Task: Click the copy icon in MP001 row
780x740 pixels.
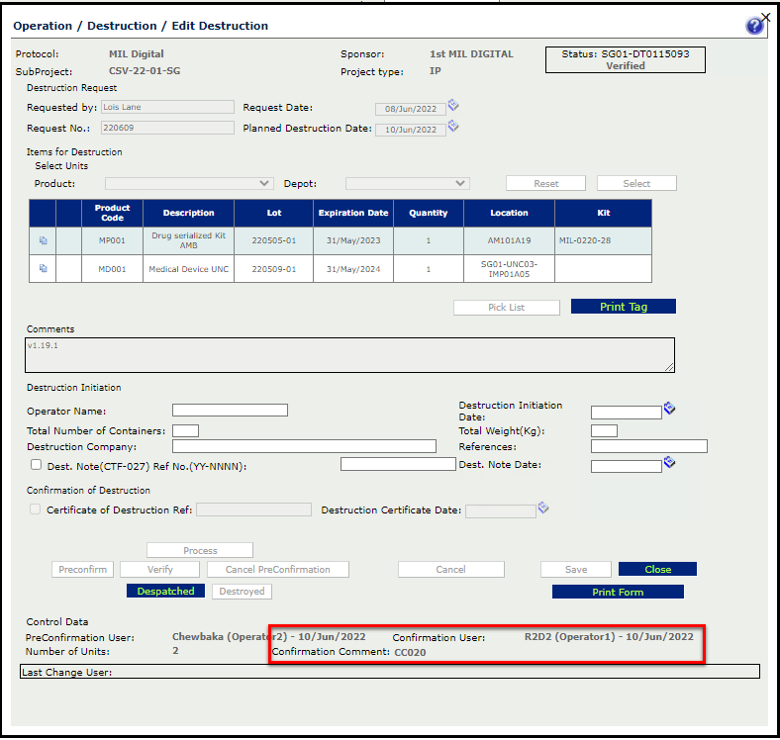Action: [44, 240]
